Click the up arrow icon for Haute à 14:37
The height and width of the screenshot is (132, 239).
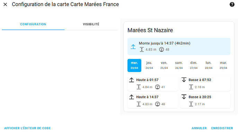click(x=131, y=97)
